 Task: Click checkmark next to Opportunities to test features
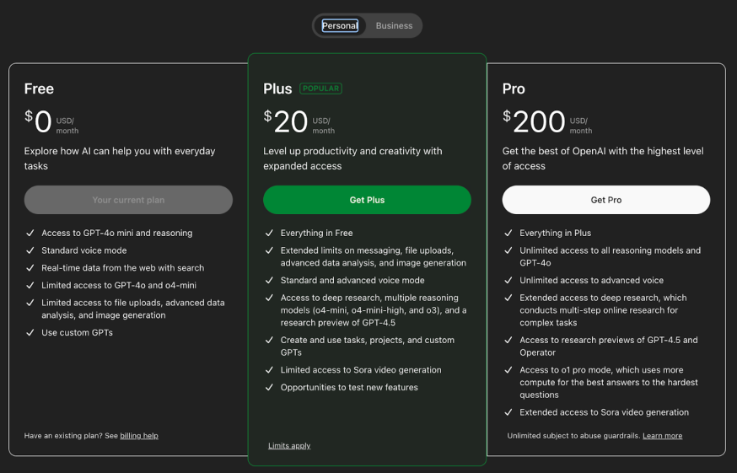pyautogui.click(x=269, y=388)
